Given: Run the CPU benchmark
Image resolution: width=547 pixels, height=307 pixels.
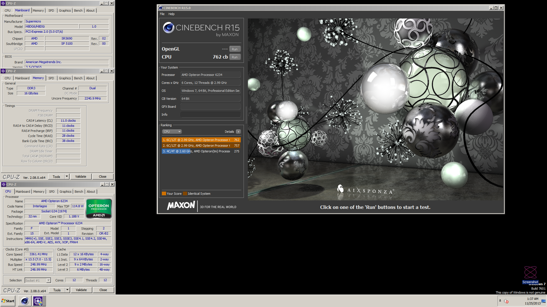Looking at the screenshot, I should coord(235,57).
